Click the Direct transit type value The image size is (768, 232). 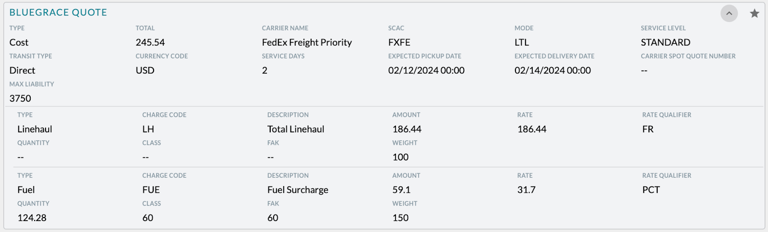(x=22, y=70)
